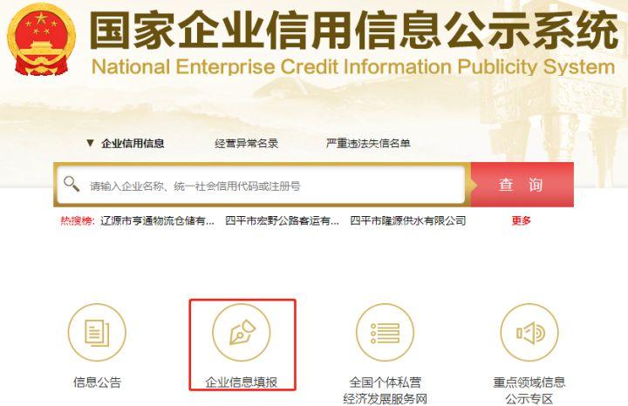Select the 企业信用信息 tab
Screen dimensions: 628x406
(133, 143)
